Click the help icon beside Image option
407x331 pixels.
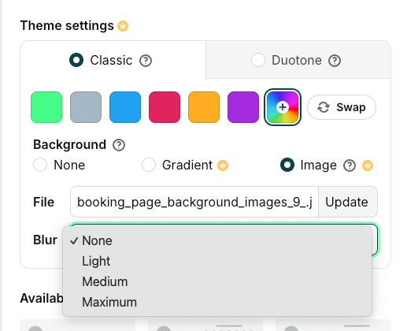click(350, 165)
